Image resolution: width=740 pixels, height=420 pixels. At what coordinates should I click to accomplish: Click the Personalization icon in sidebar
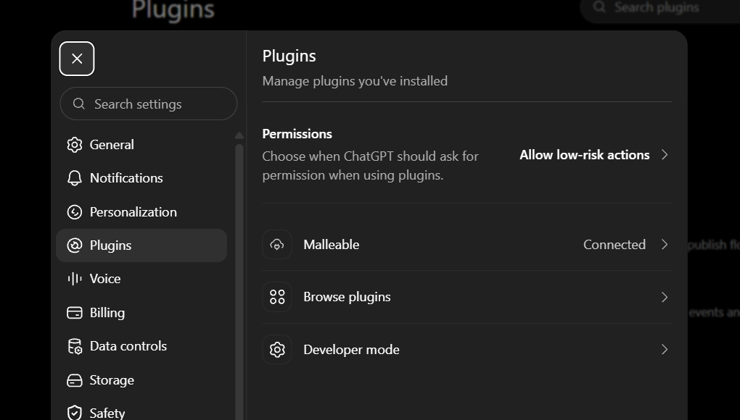75,212
